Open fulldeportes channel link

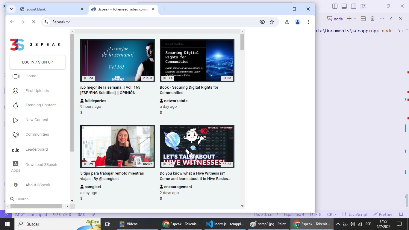pyautogui.click(x=95, y=101)
